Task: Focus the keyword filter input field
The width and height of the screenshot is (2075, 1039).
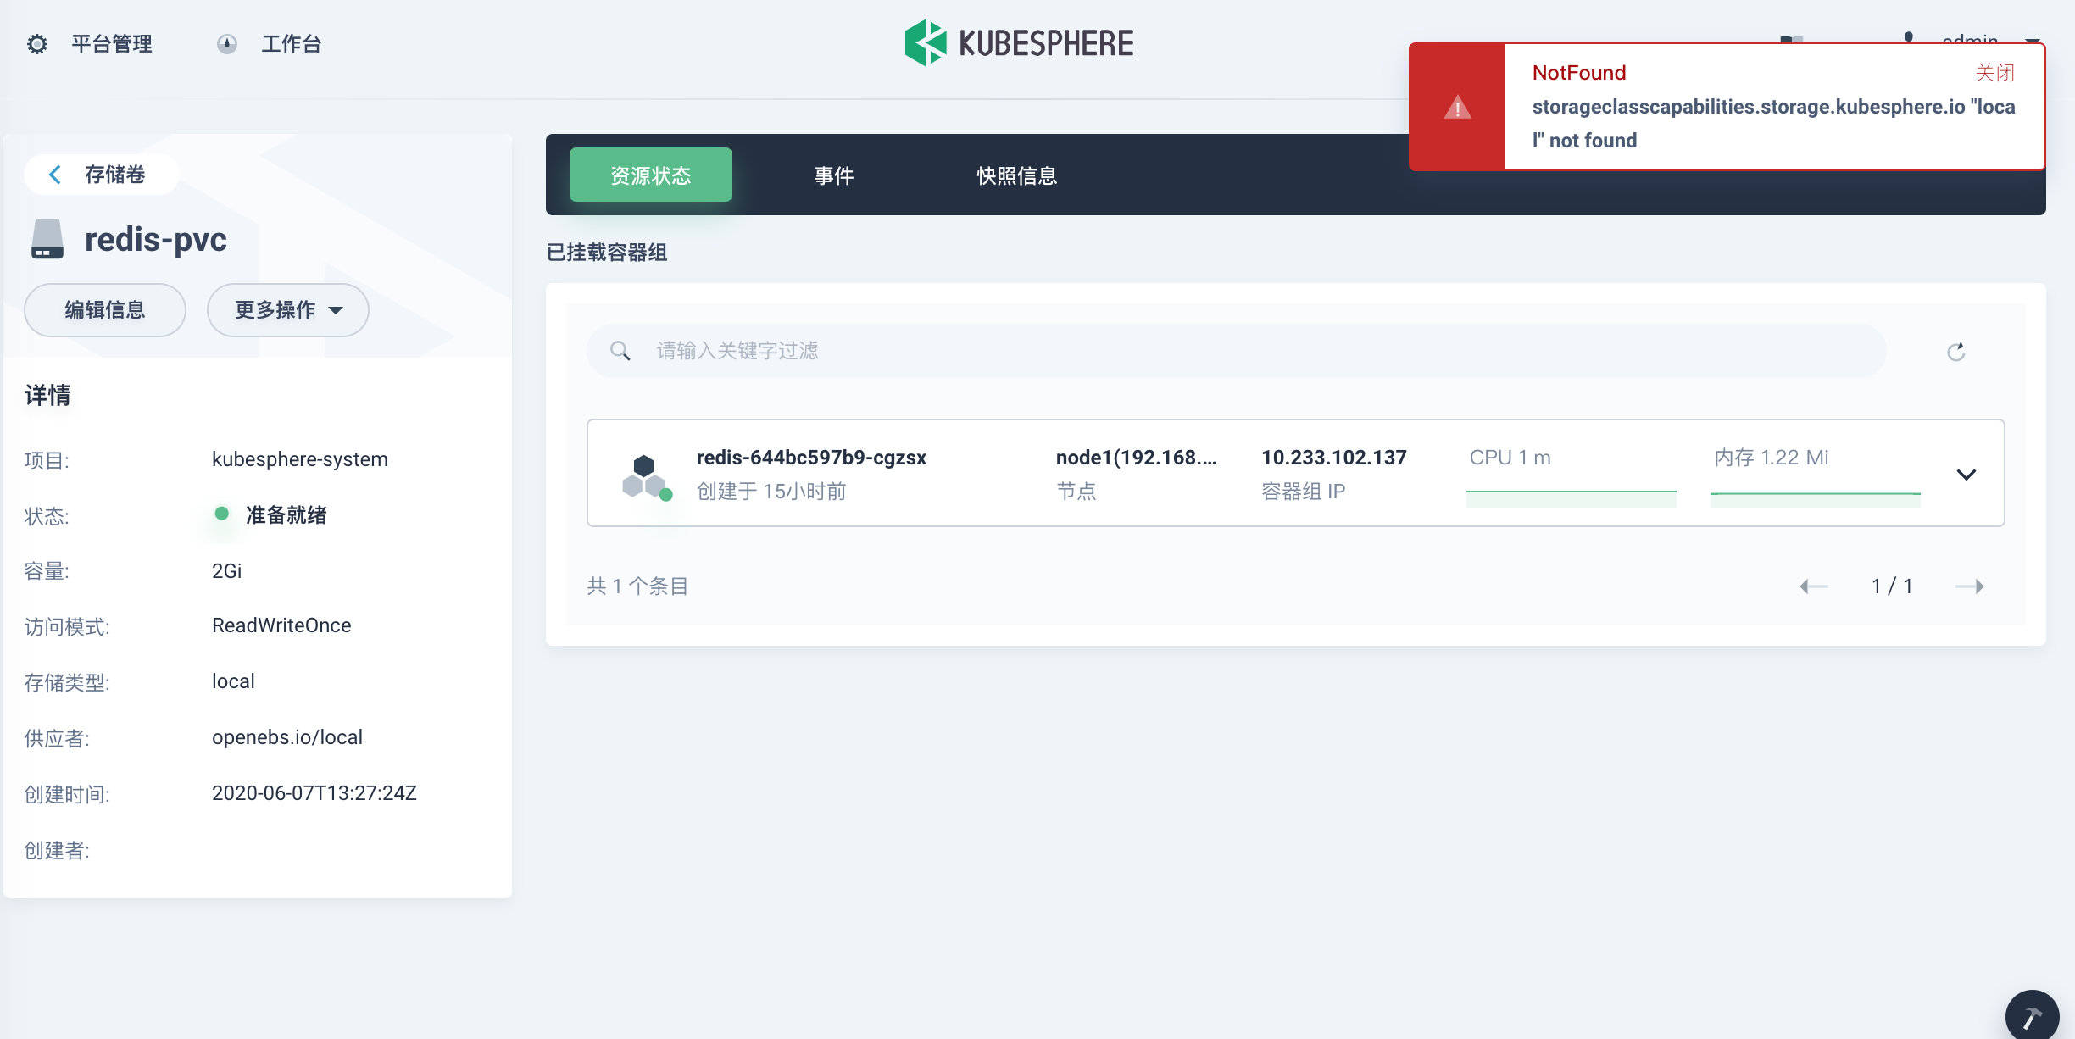Action: click(1237, 351)
